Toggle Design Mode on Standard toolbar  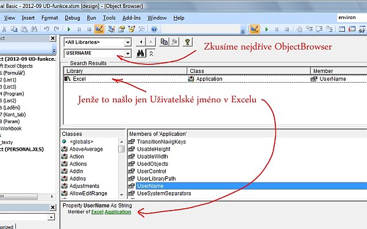tap(99, 29)
